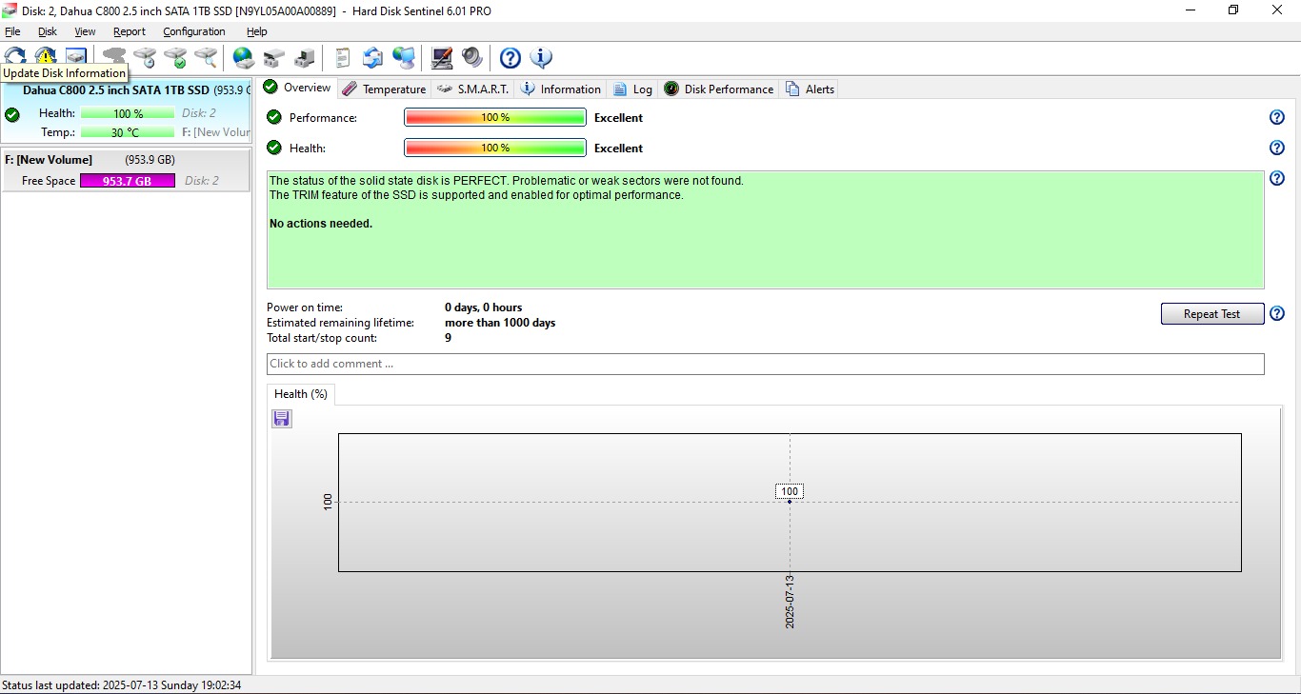Viewport: 1301px width, 694px height.
Task: Switch to the Disk Performance tab
Action: click(x=719, y=89)
